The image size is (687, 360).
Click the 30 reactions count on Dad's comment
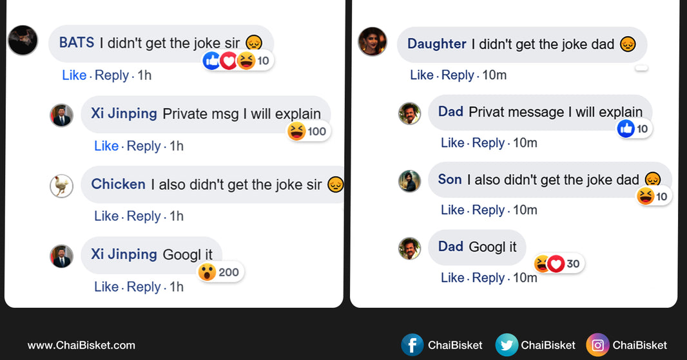tap(572, 263)
